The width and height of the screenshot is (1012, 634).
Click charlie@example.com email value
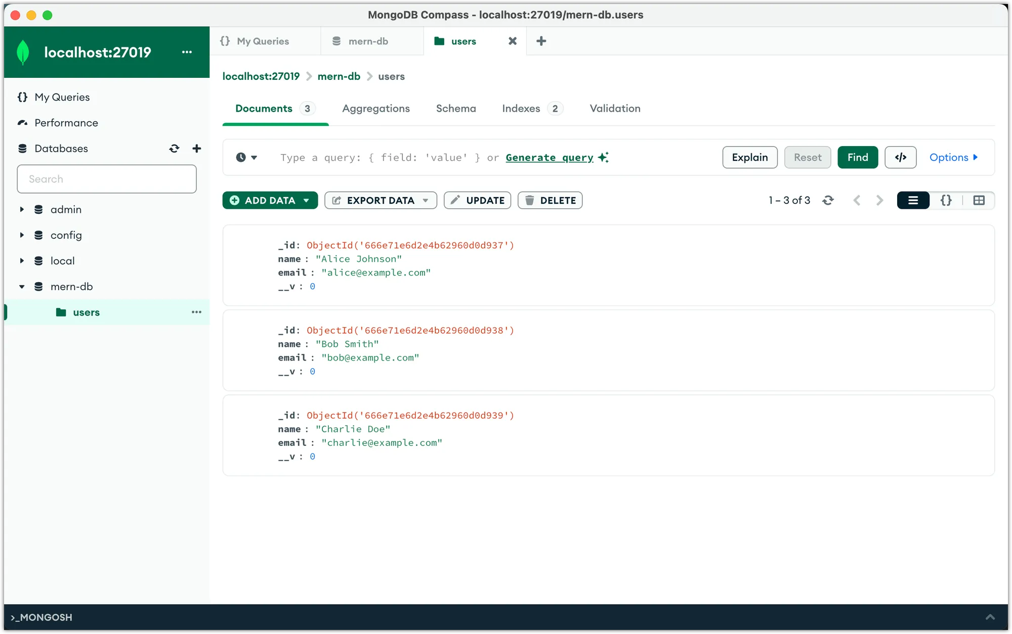(382, 442)
